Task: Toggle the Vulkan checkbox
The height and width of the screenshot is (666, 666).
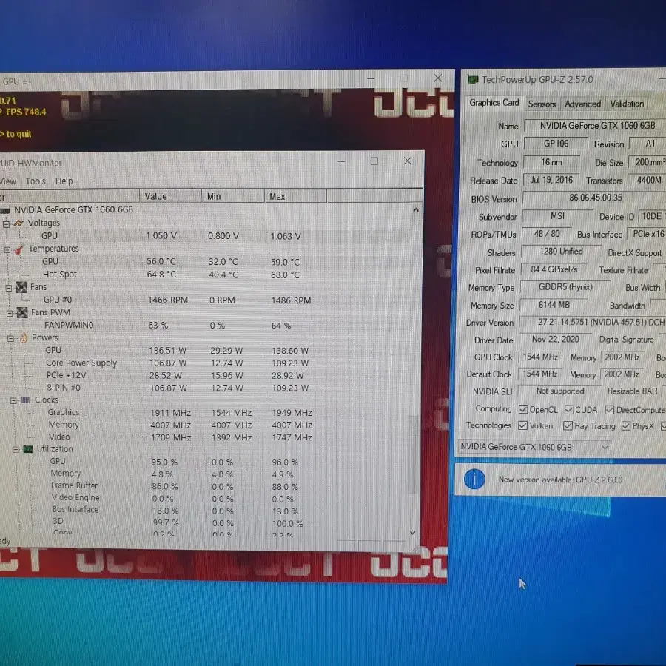Action: pos(523,425)
